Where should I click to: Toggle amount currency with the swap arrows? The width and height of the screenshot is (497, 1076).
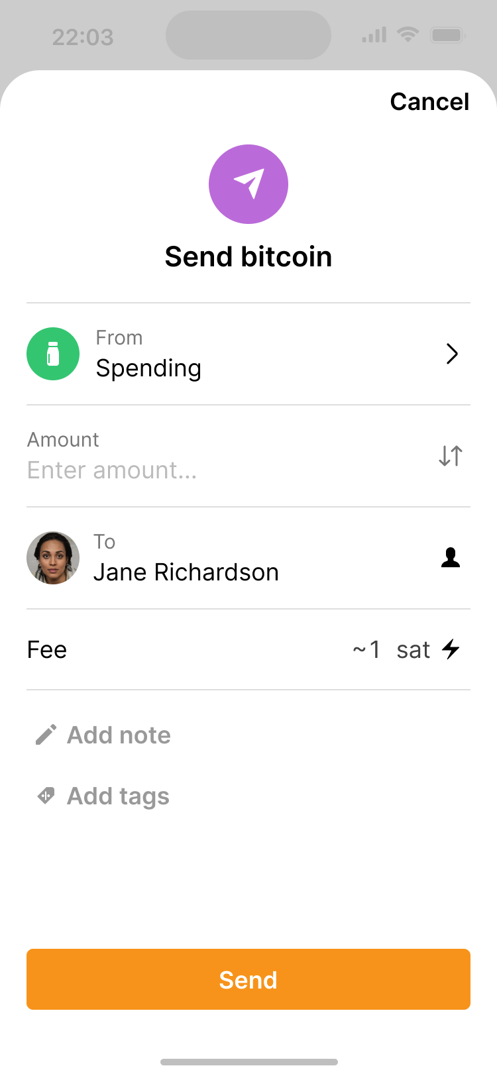tap(451, 456)
